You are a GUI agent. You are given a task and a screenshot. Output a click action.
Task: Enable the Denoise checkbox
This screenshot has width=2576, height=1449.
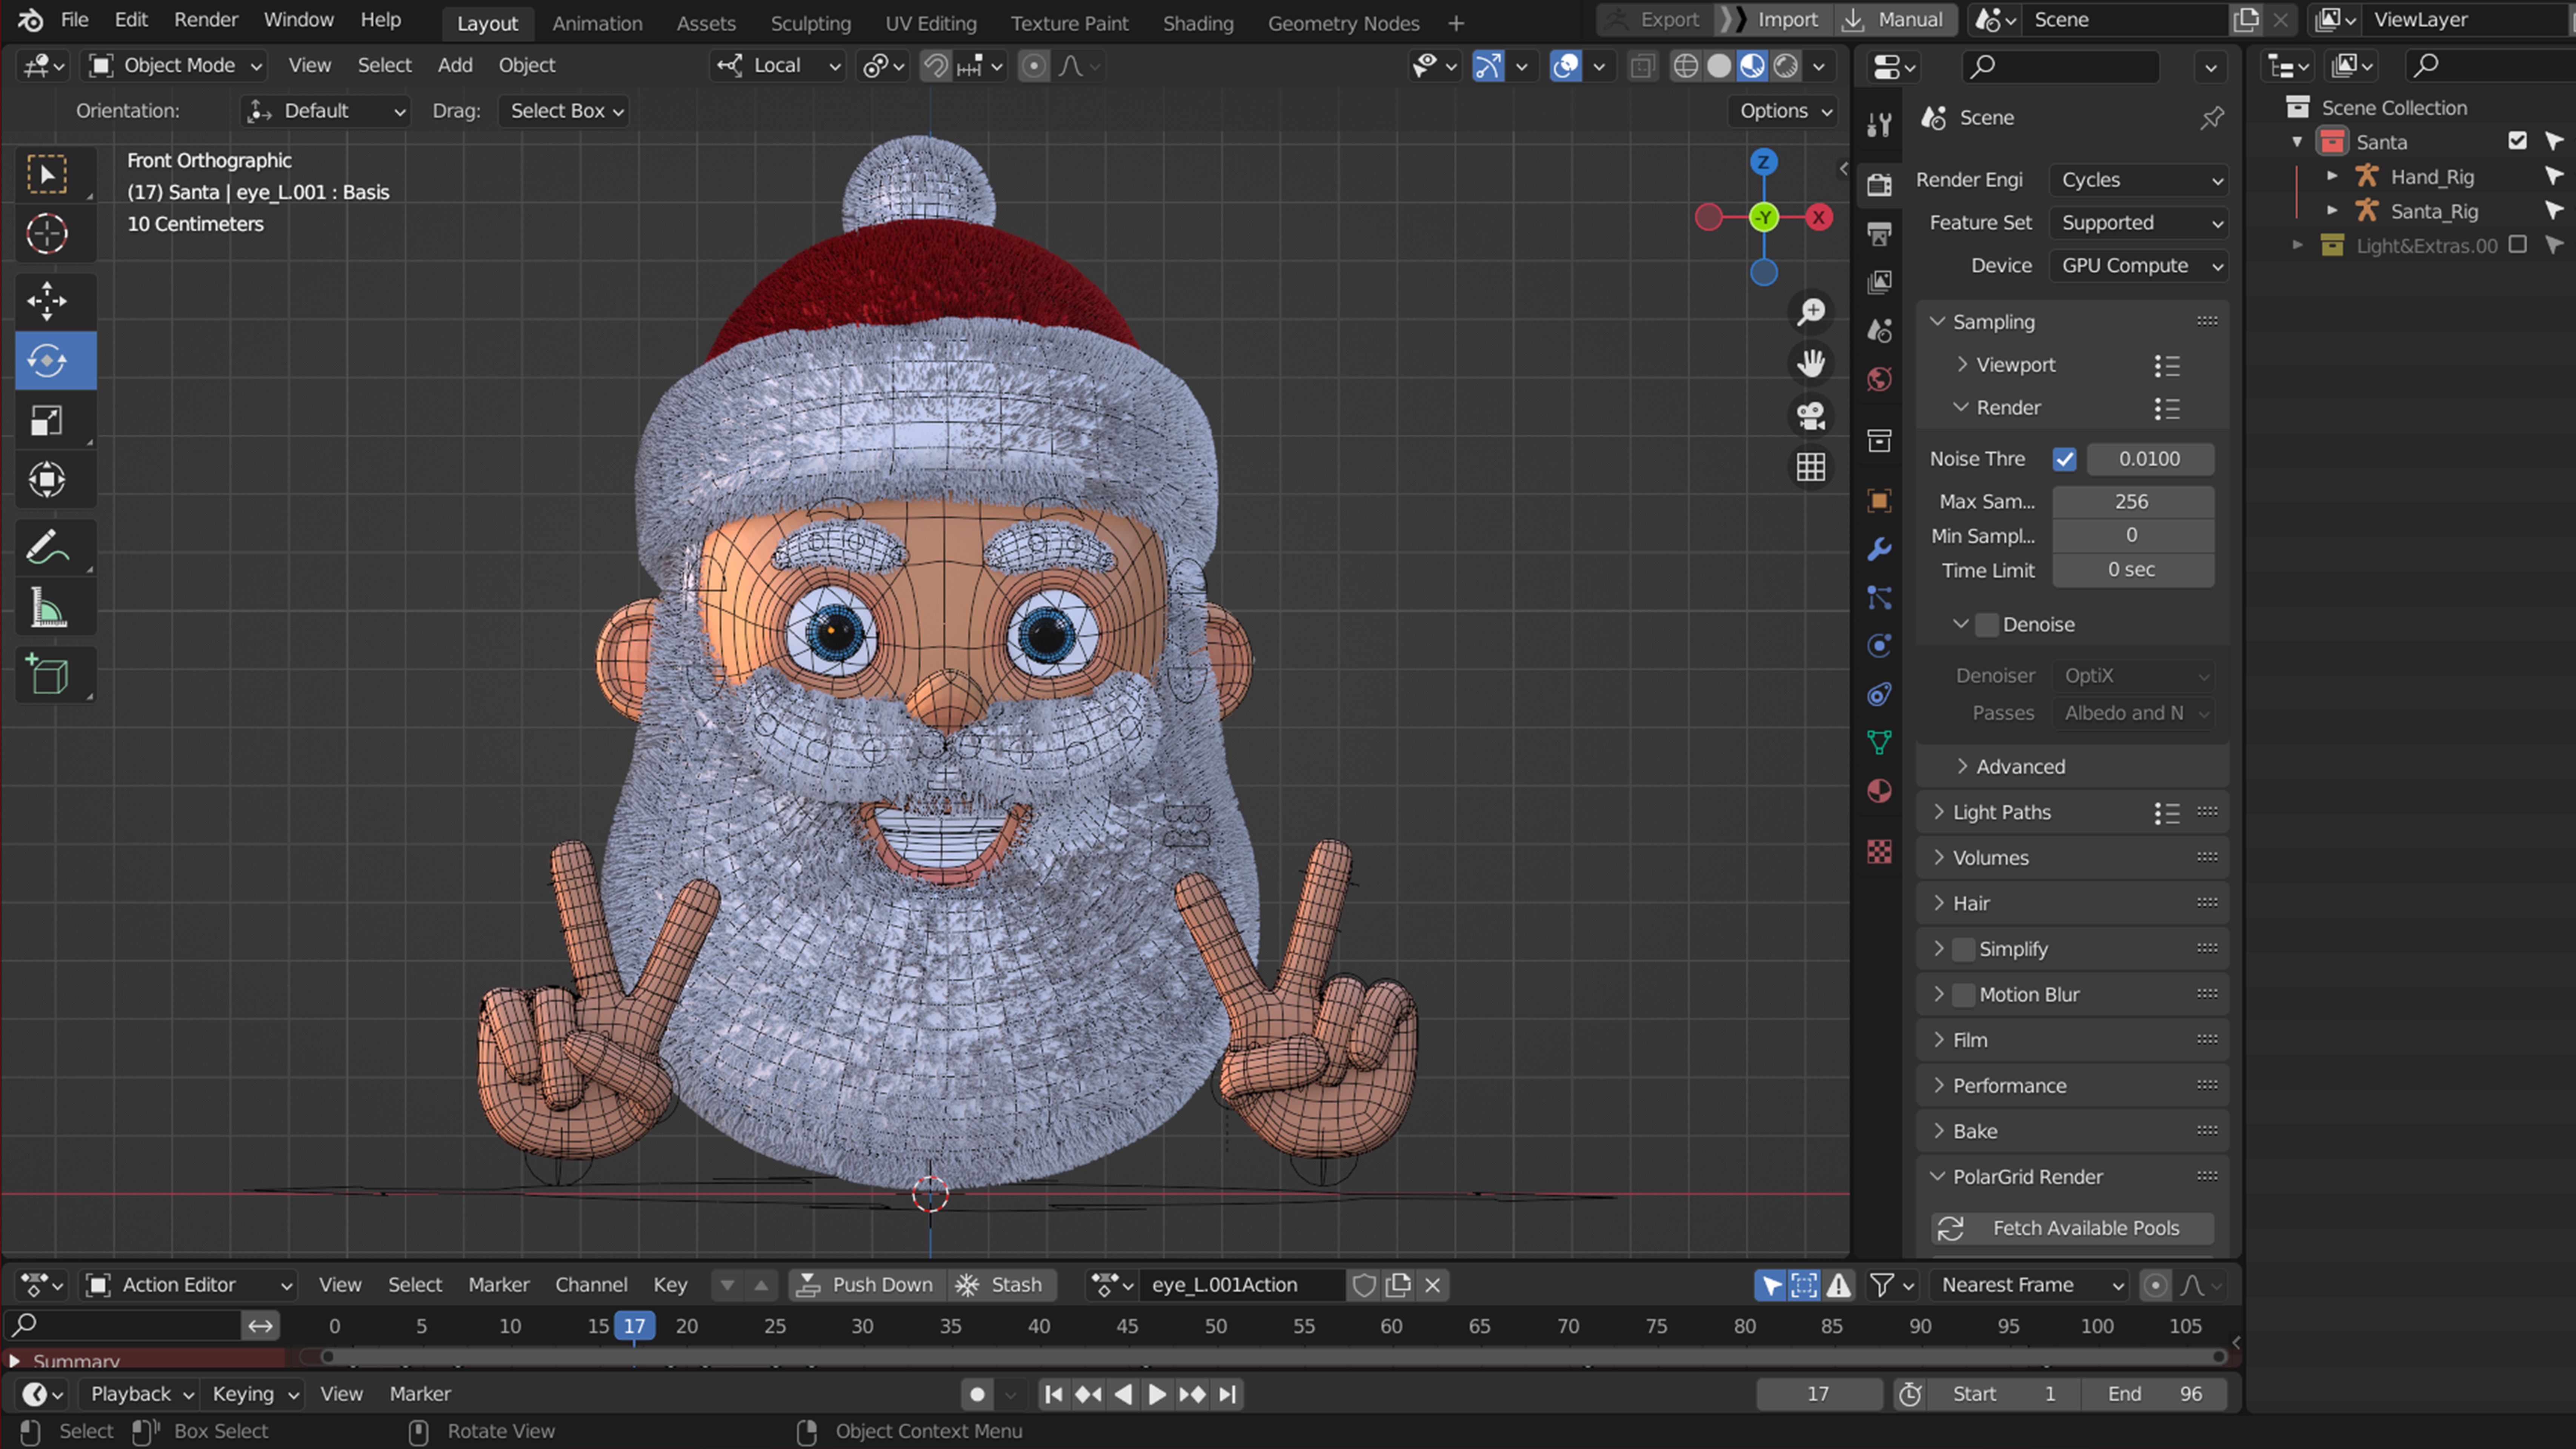[x=1987, y=625]
